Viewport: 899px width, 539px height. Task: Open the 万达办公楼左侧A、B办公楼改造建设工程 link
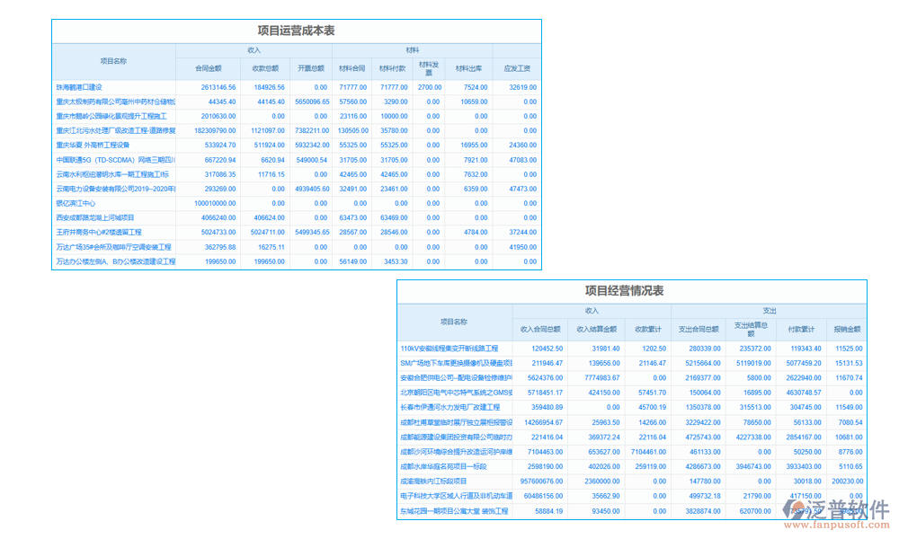[116, 261]
